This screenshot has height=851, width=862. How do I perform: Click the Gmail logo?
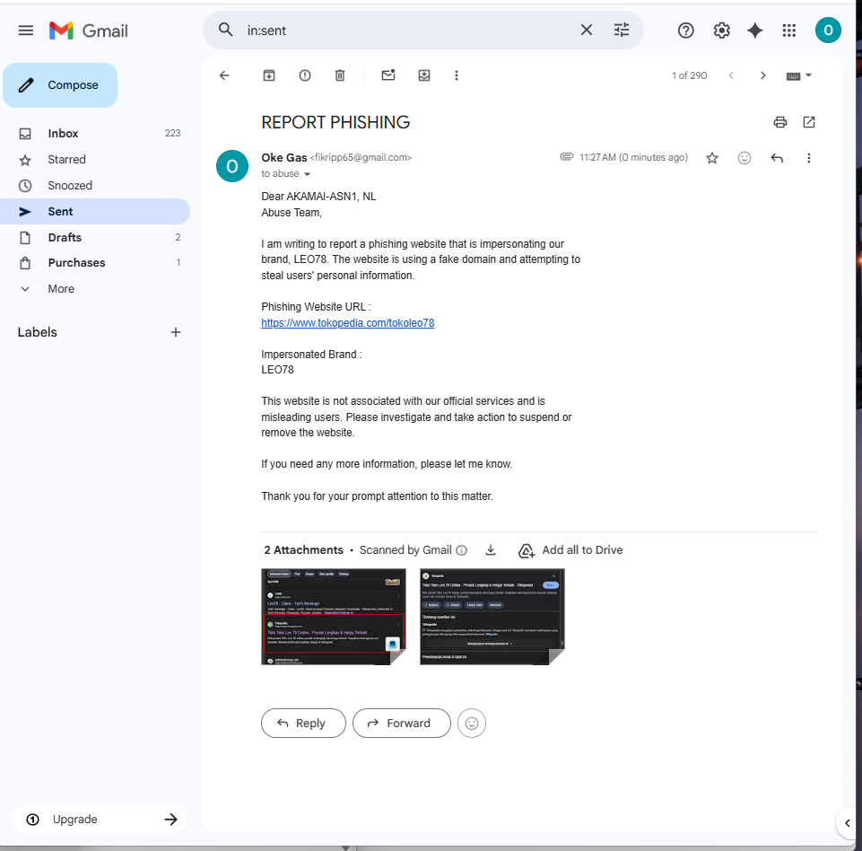[x=89, y=31]
